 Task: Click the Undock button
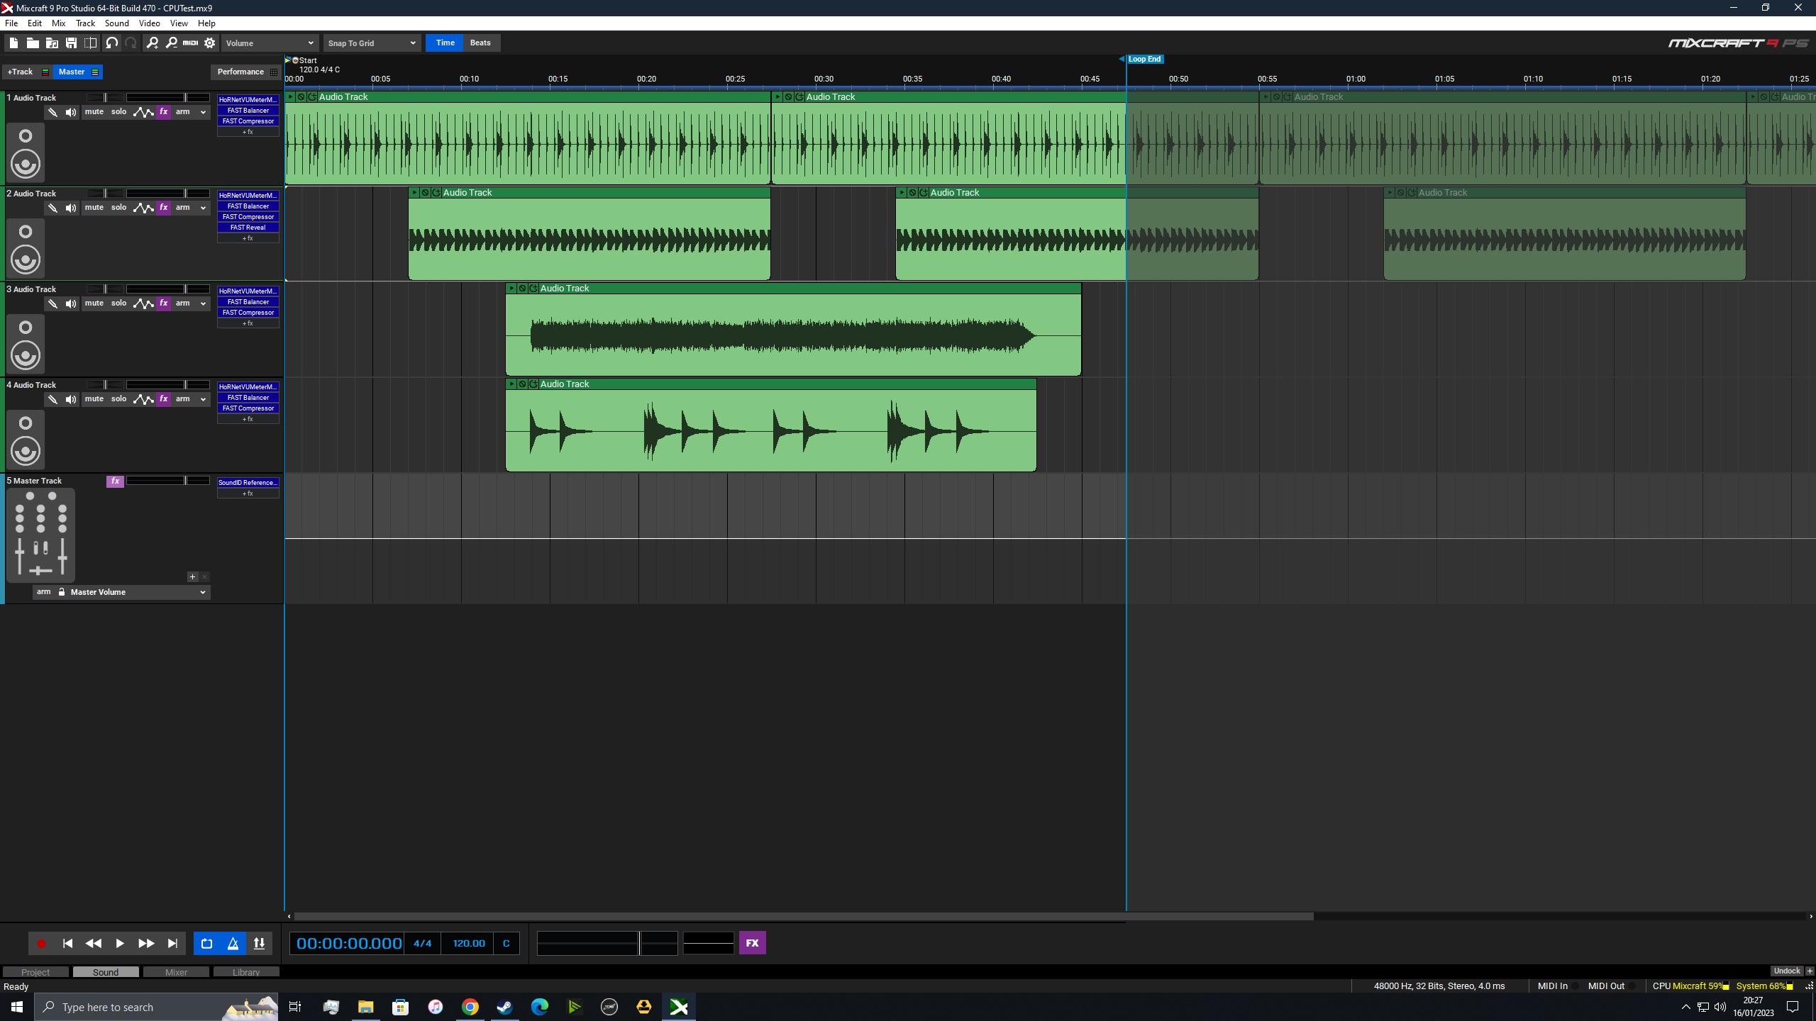point(1787,971)
